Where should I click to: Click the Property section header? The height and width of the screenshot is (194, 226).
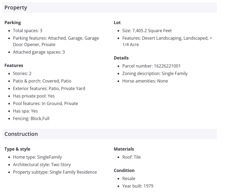(x=16, y=8)
